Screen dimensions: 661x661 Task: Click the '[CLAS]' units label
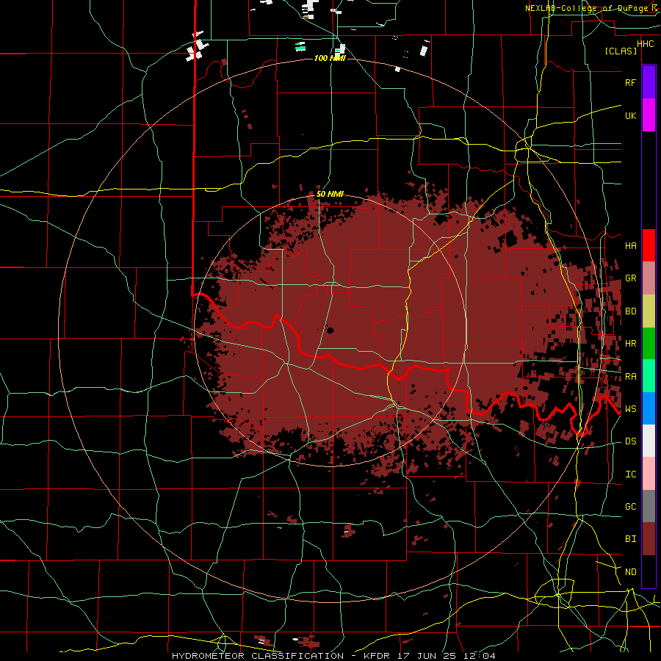tap(621, 51)
